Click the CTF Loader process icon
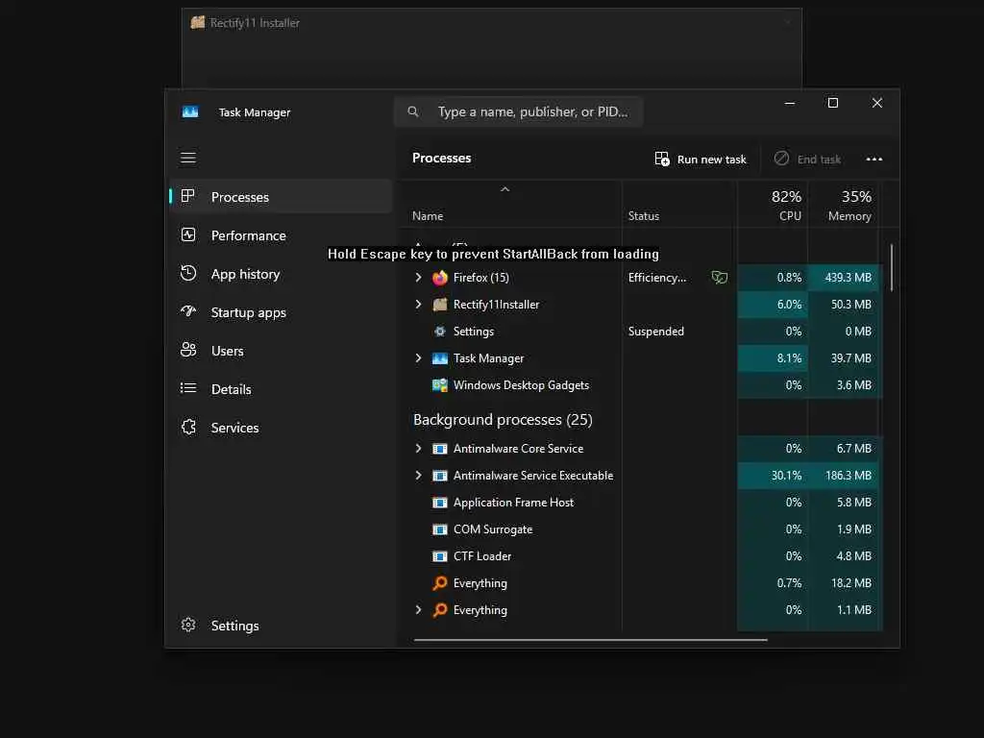 click(x=440, y=556)
